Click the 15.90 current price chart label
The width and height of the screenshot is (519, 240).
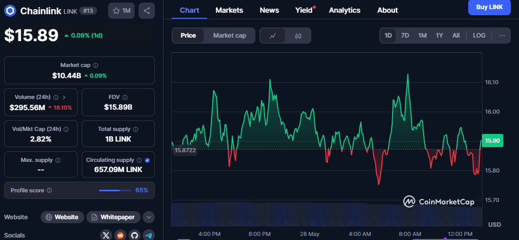point(493,141)
